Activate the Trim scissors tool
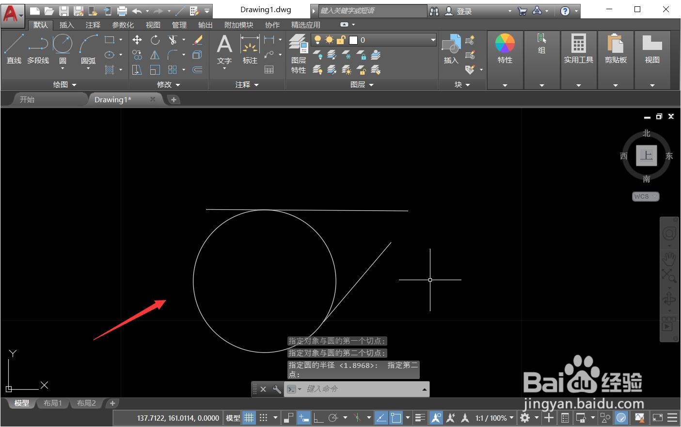The height and width of the screenshot is (427, 681). pyautogui.click(x=173, y=40)
